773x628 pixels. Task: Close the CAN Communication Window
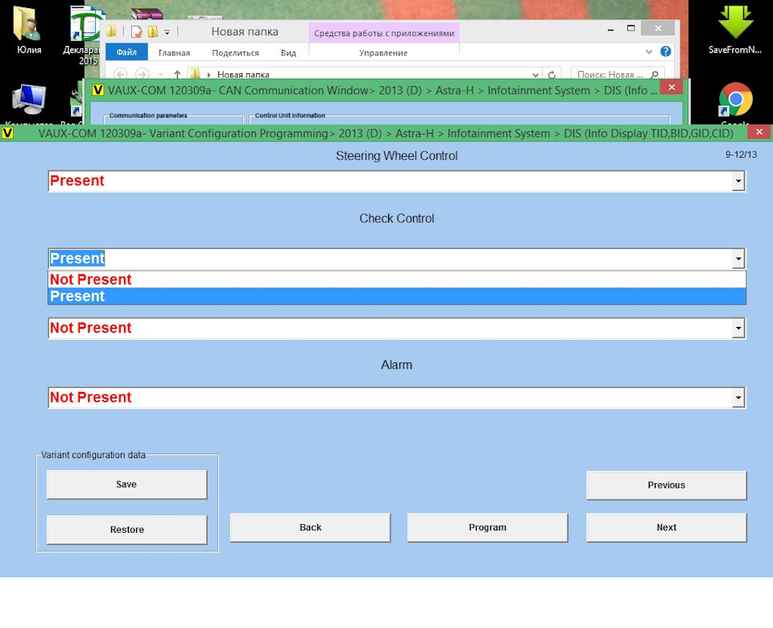(672, 87)
